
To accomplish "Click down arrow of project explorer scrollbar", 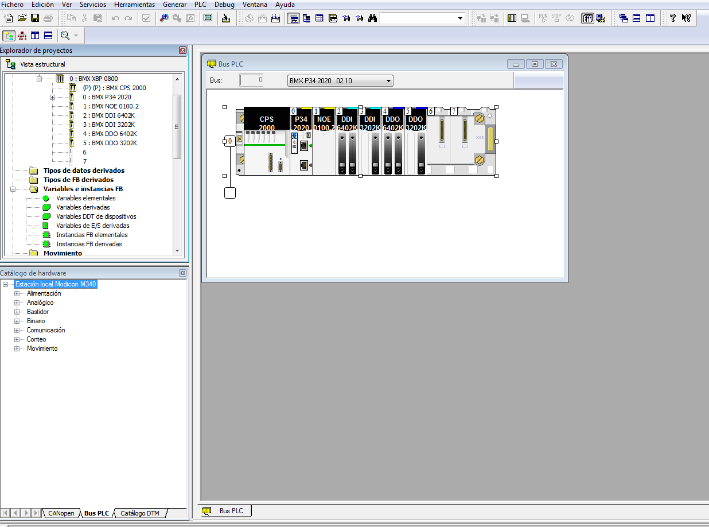I will pos(177,251).
